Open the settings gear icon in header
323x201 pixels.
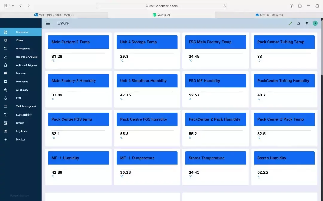point(307,24)
